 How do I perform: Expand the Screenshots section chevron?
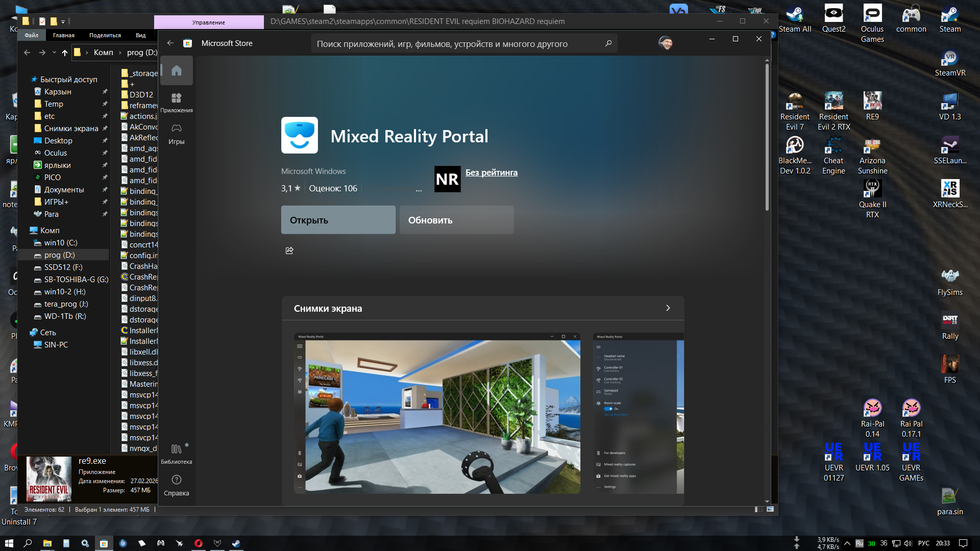(668, 308)
